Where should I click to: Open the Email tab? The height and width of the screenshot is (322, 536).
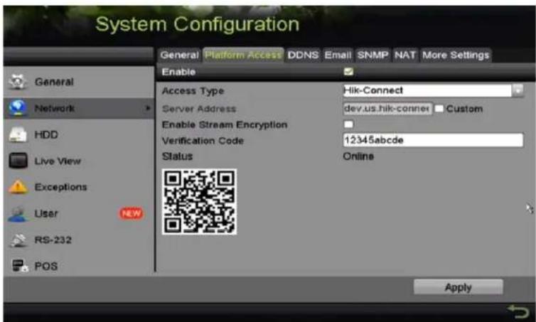(x=338, y=55)
